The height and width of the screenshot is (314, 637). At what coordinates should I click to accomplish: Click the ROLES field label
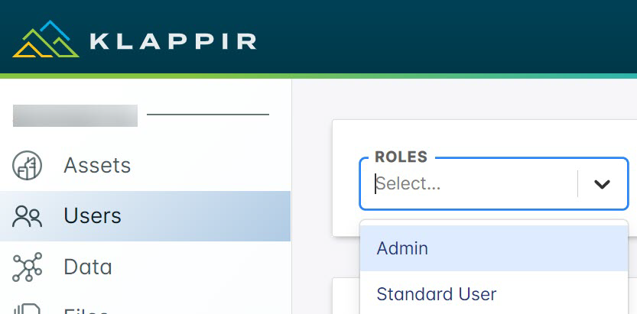401,157
